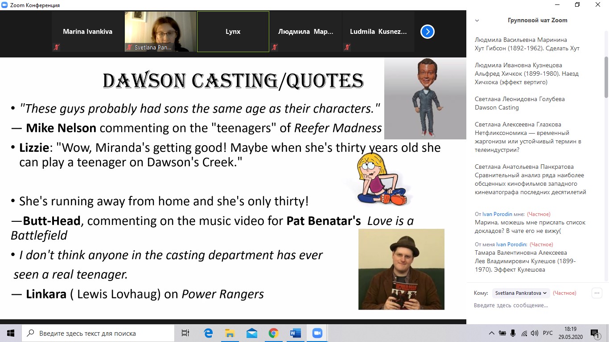Select the Людмила Мар... participant tile
This screenshot has height=342, width=609.
point(306,32)
